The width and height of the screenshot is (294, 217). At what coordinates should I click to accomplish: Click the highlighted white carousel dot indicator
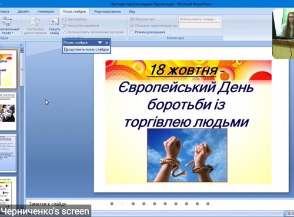point(122,204)
